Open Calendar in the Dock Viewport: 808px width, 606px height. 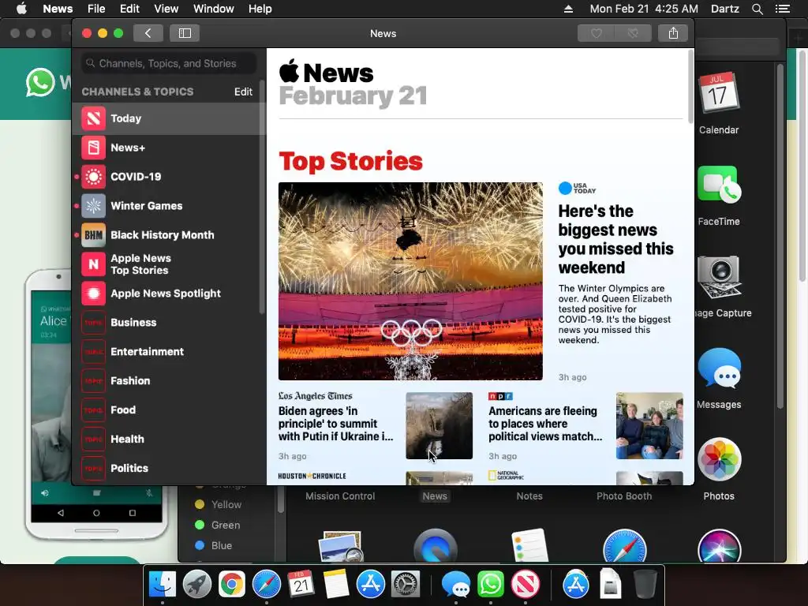tap(301, 585)
